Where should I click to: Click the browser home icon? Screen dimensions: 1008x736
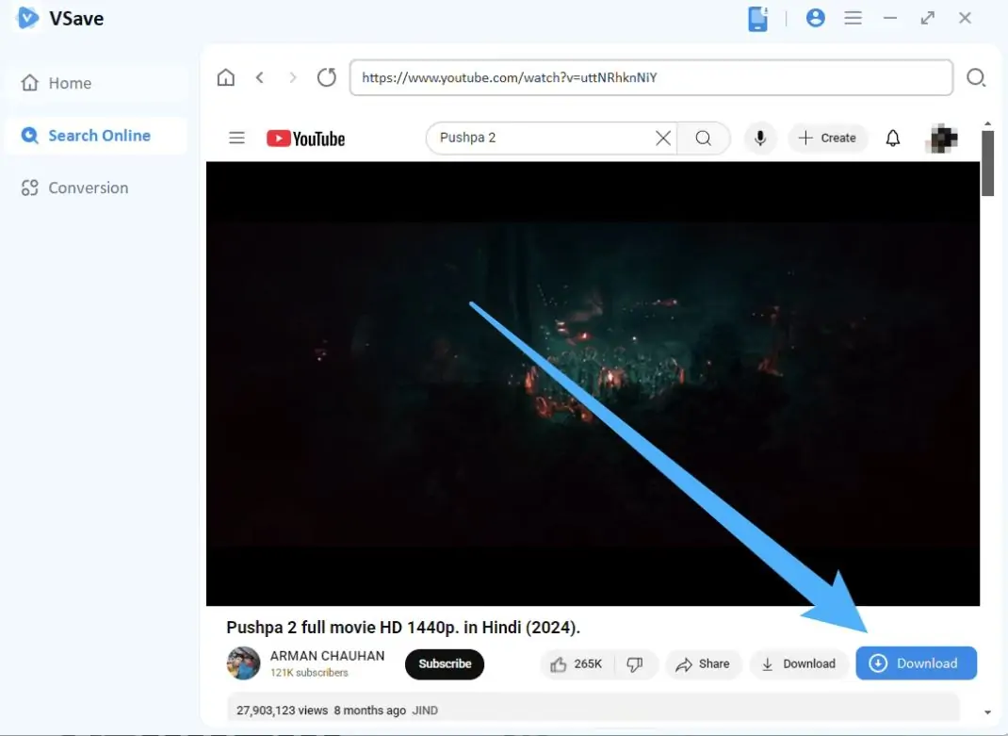(x=225, y=77)
